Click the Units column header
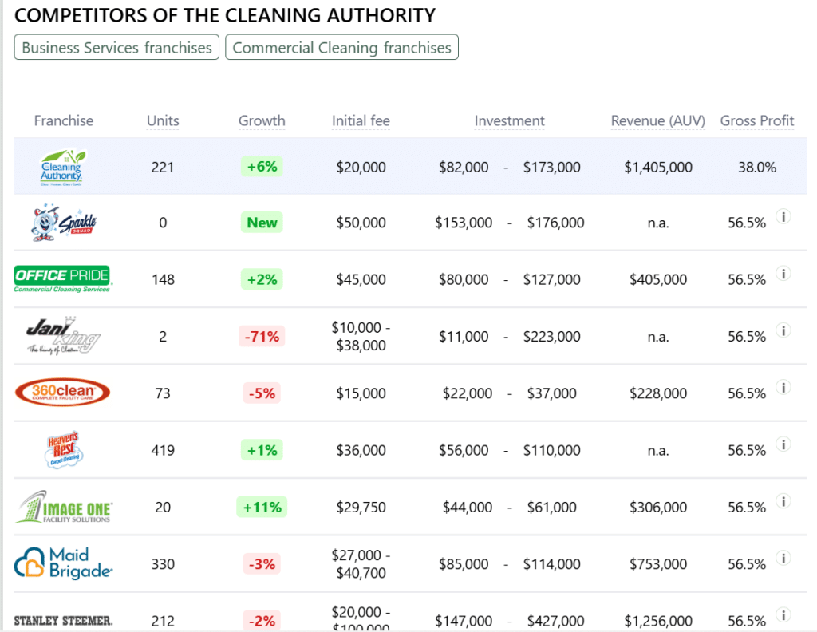 [163, 120]
